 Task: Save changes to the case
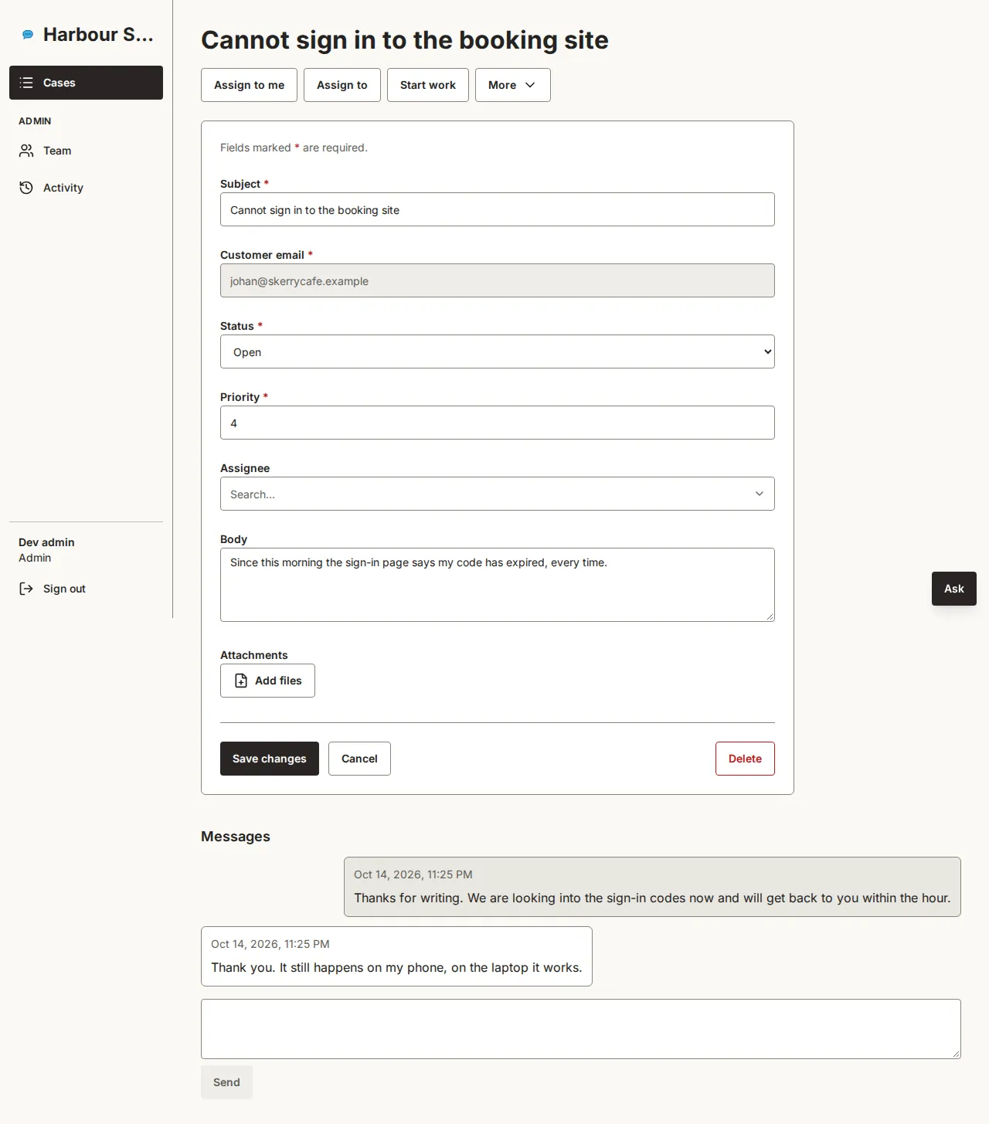tap(270, 759)
